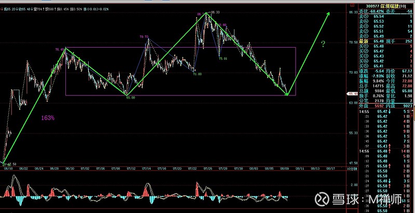Select the 今开 72.00 value

(x=408, y=81)
